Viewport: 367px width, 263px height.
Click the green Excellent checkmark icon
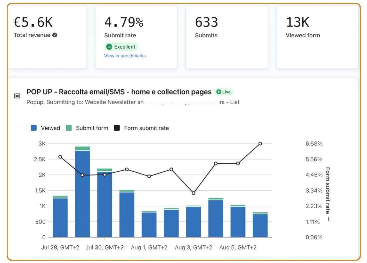[x=109, y=47]
